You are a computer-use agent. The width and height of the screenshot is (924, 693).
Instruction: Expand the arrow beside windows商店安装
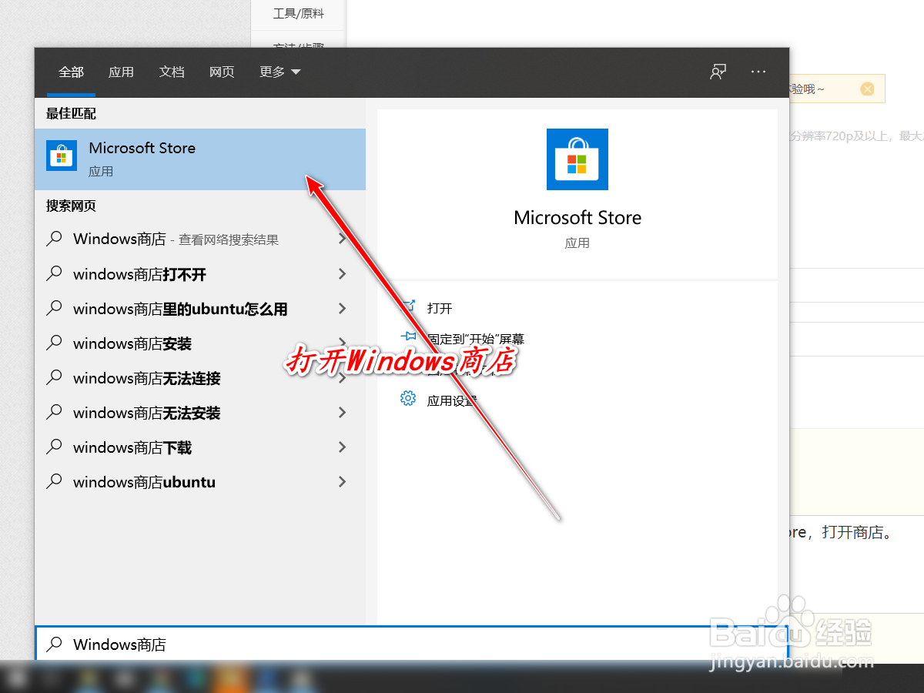click(x=342, y=343)
